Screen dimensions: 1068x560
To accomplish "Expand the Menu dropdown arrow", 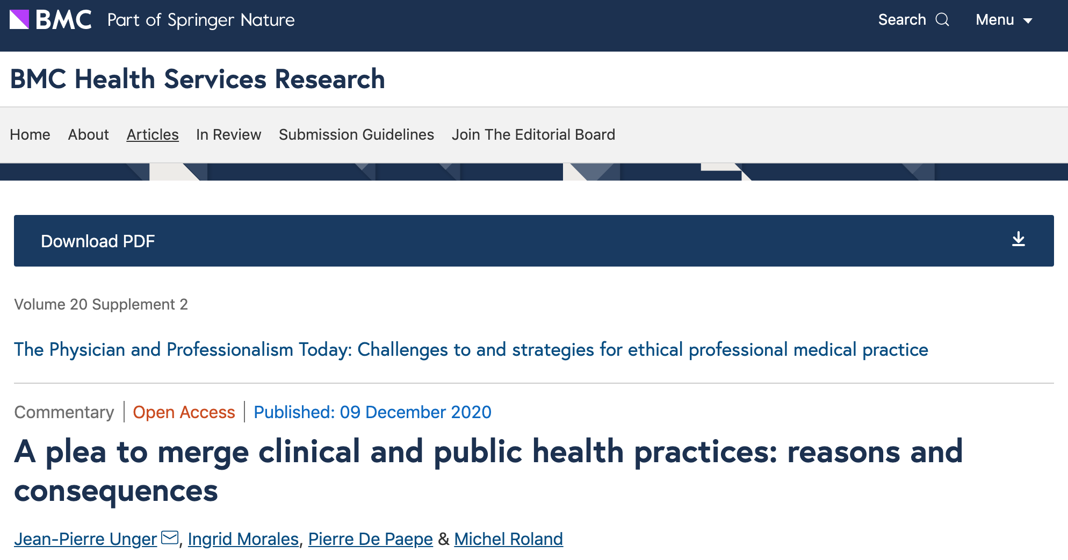I will click(x=1028, y=21).
